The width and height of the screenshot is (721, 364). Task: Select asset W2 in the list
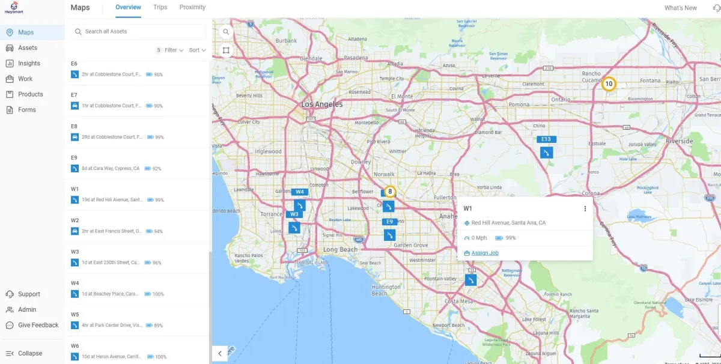pos(137,226)
